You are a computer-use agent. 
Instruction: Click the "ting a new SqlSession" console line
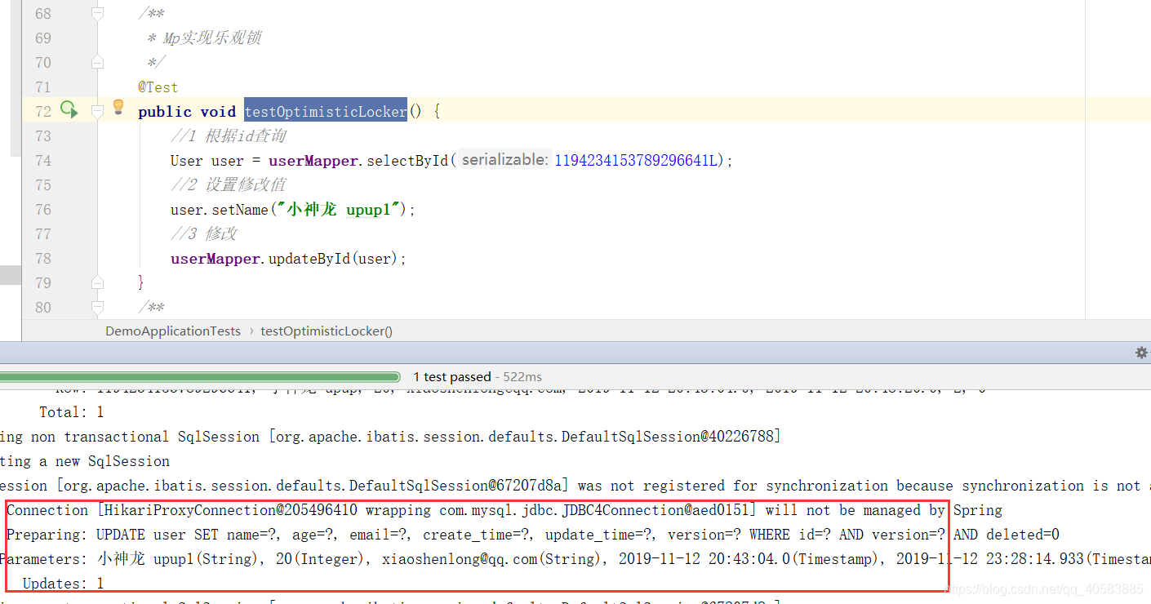point(85,461)
